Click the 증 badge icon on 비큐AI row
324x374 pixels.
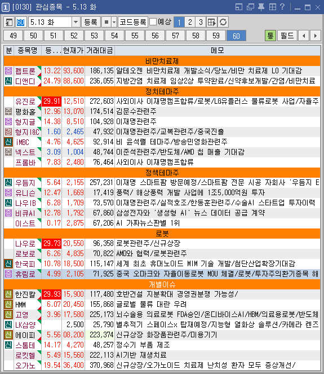[x=8, y=213]
